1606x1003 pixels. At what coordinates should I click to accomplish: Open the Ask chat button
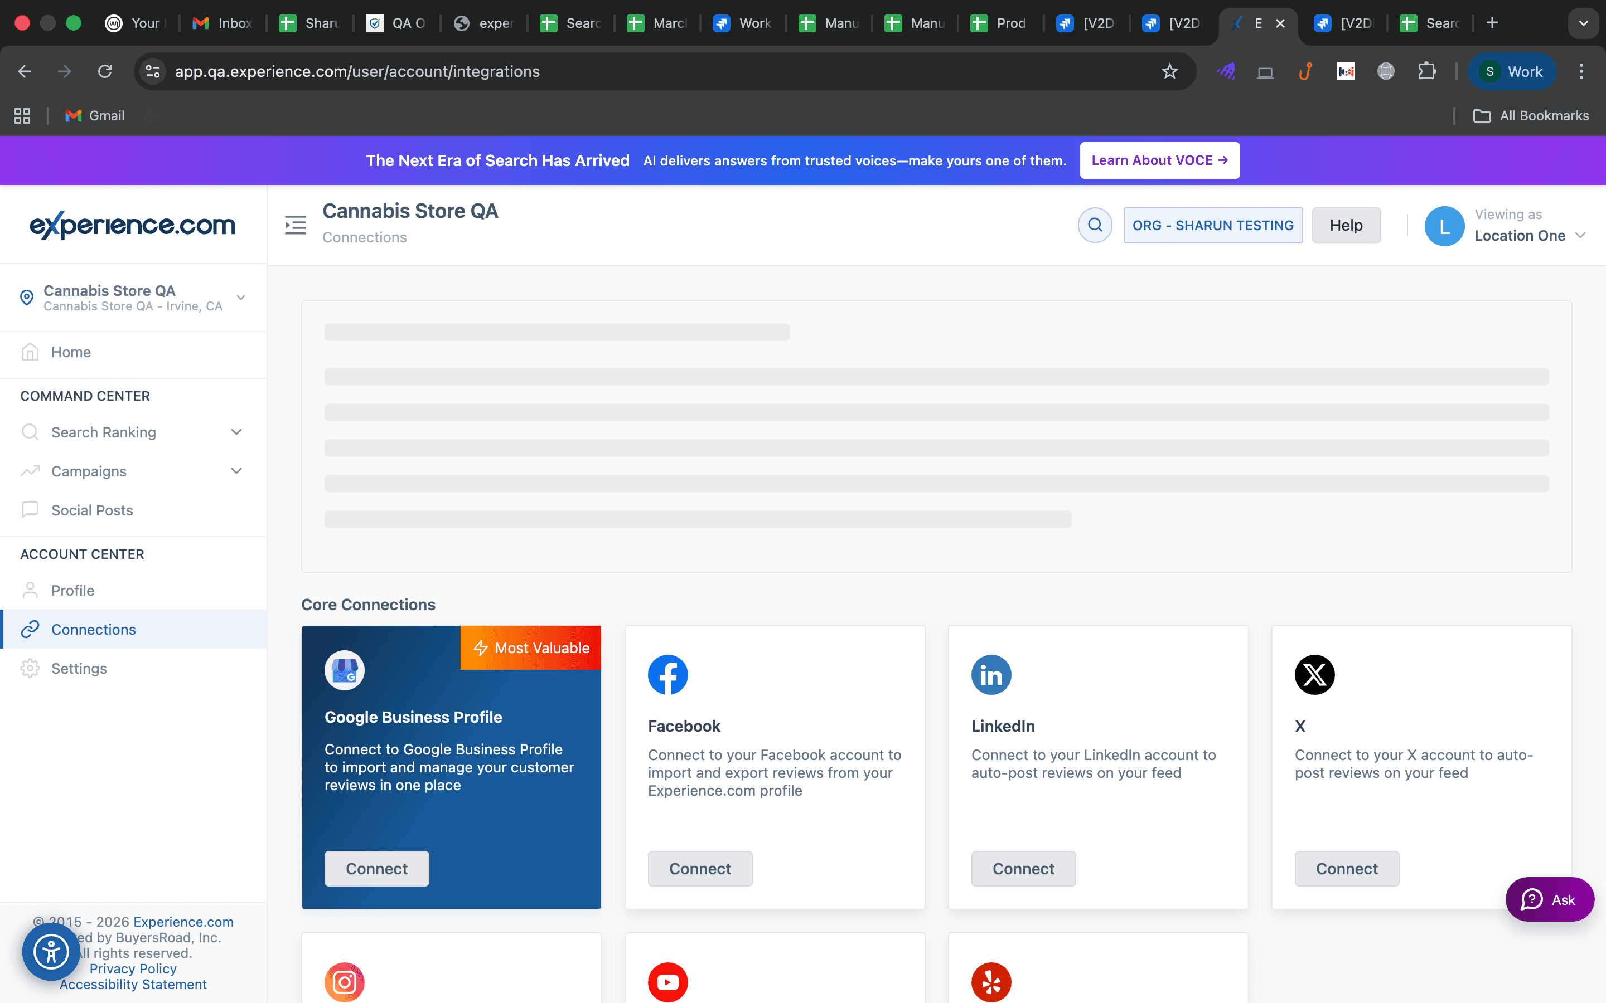pyautogui.click(x=1550, y=899)
